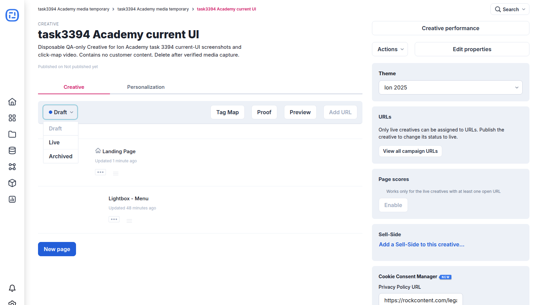Select Archived in status menu

click(61, 156)
